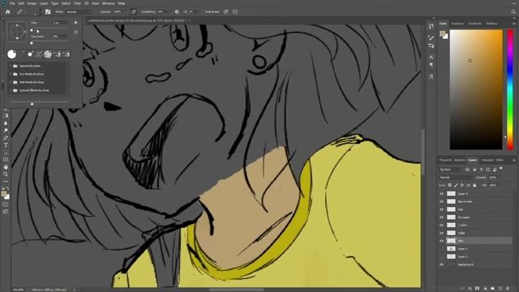Switch to the Channels panel tab
The height and width of the screenshot is (292, 519).
[x=487, y=161]
